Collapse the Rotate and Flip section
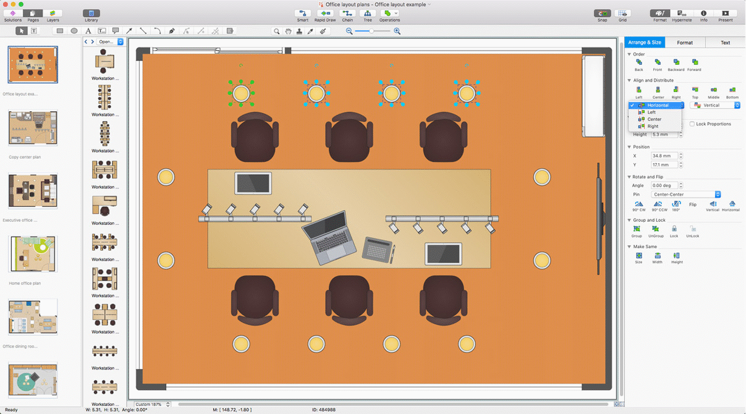 (x=630, y=177)
